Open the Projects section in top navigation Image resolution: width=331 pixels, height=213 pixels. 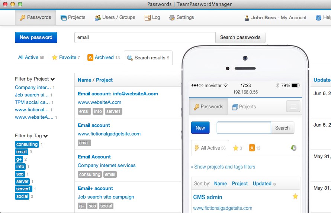click(73, 17)
